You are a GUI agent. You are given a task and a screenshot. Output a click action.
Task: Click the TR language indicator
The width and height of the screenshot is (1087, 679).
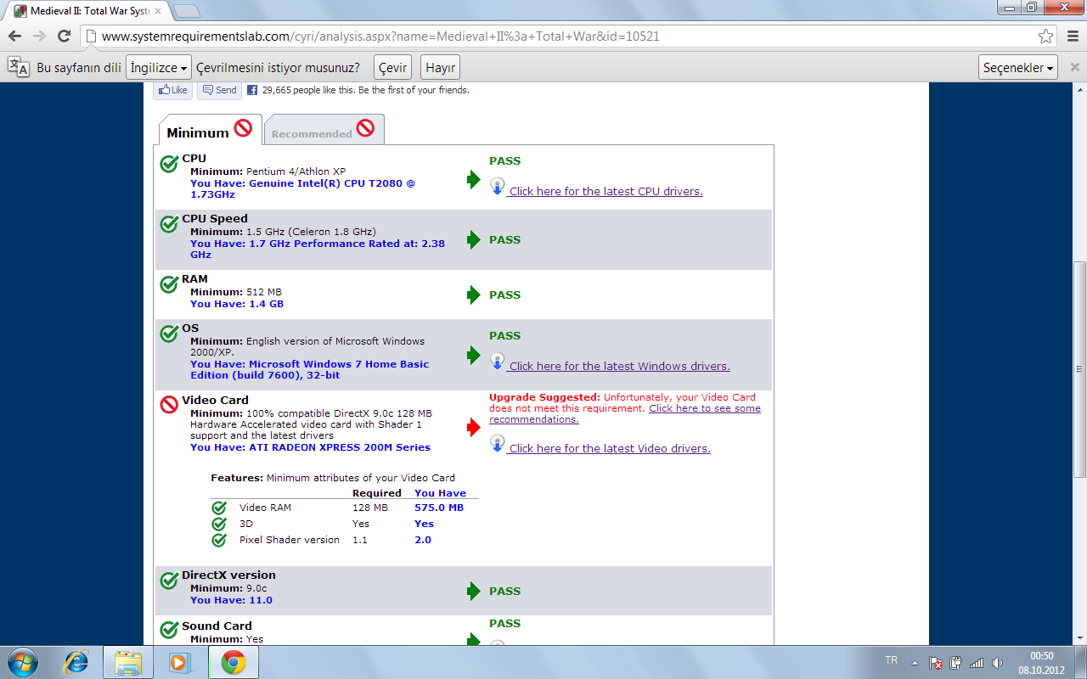click(891, 660)
